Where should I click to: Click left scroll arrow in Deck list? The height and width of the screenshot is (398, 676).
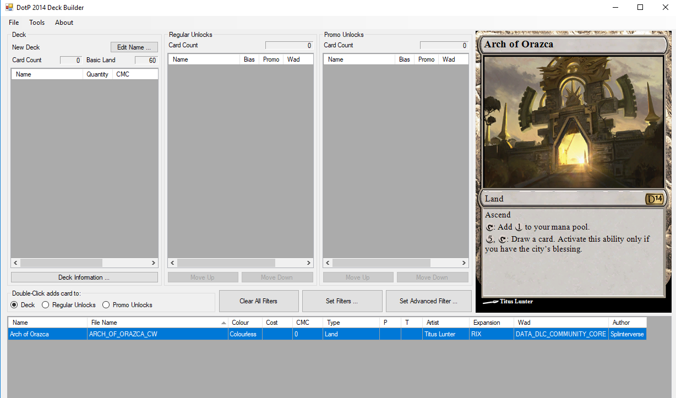16,263
